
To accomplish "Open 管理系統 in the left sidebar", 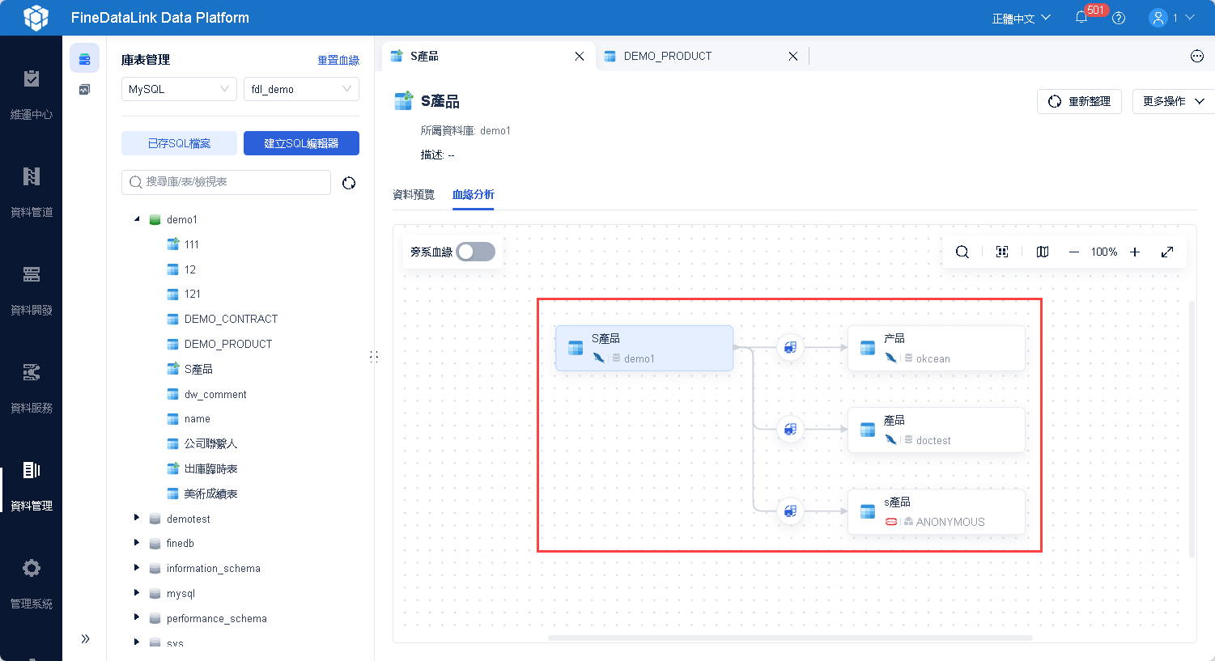I will (32, 584).
